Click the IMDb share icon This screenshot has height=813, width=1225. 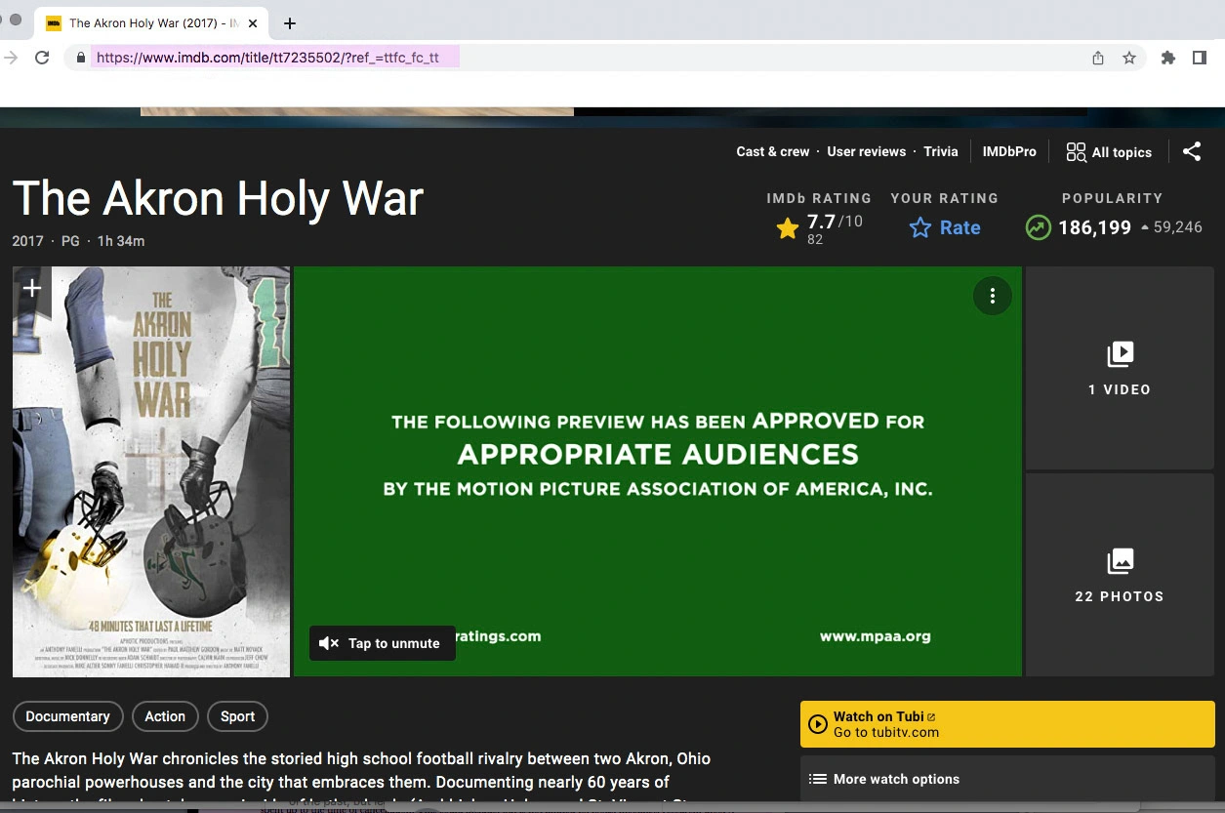tap(1192, 151)
